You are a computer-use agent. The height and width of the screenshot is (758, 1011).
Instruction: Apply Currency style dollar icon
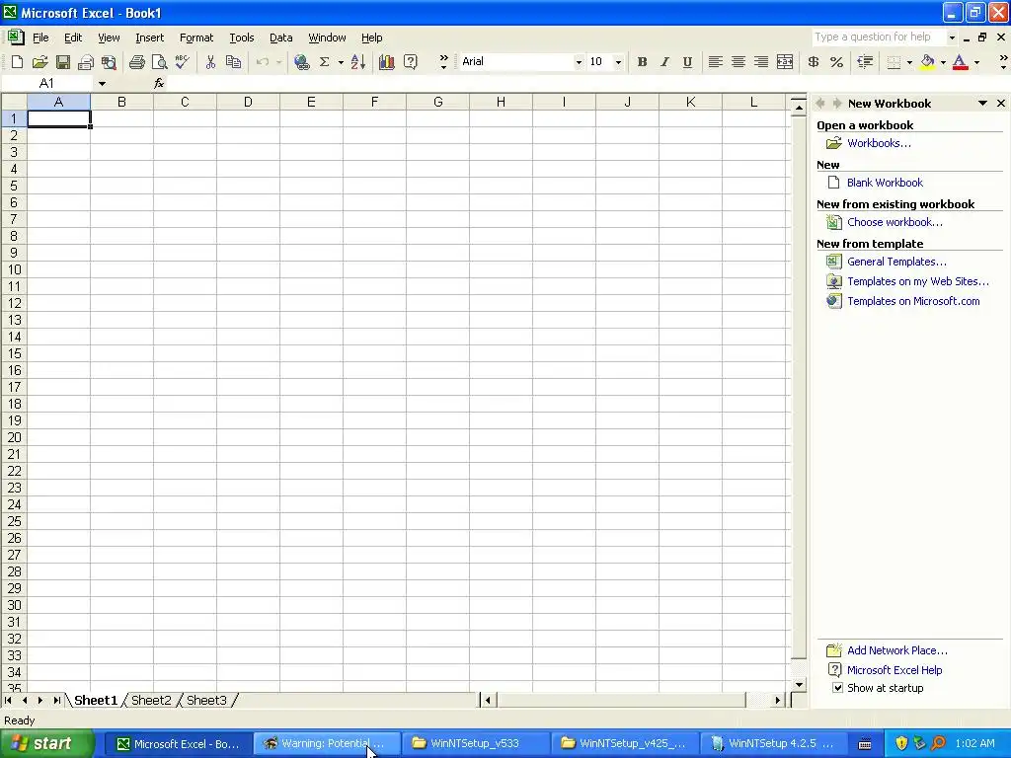click(x=814, y=62)
